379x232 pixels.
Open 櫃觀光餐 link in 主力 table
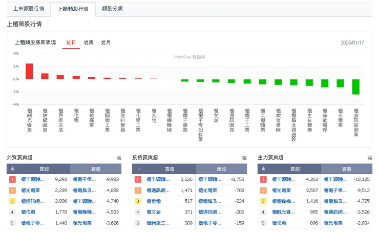click(283, 212)
